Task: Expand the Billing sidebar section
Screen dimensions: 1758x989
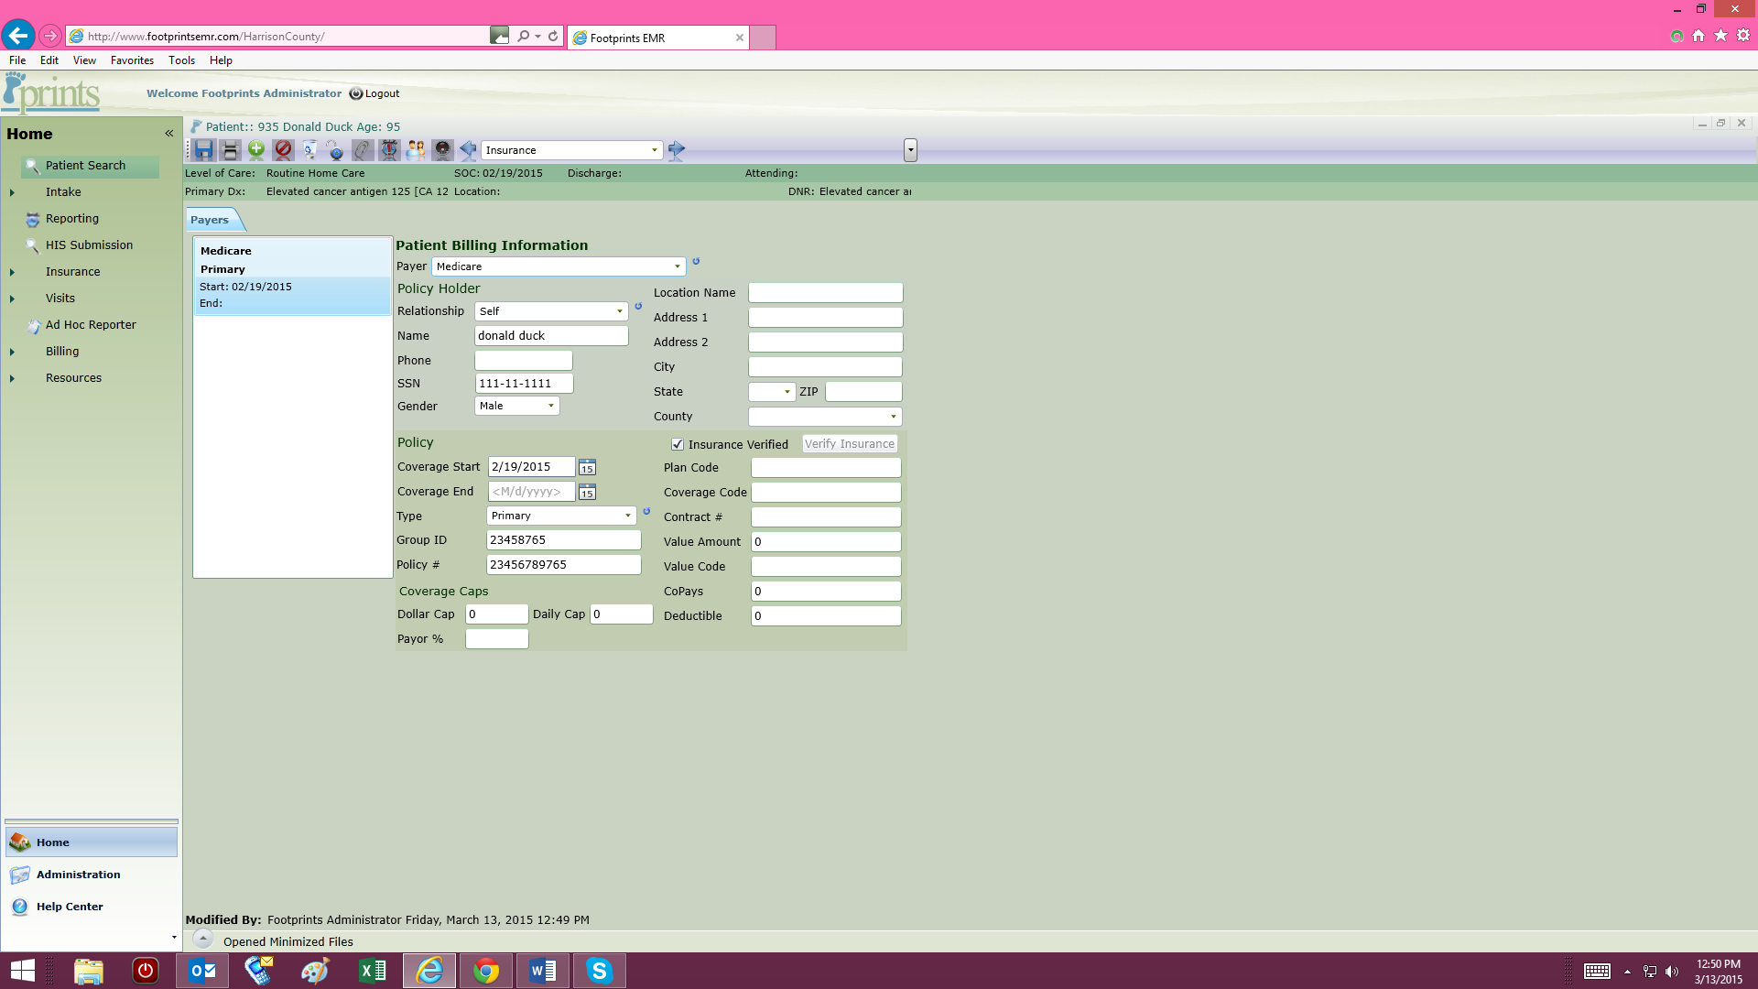Action: tap(12, 351)
